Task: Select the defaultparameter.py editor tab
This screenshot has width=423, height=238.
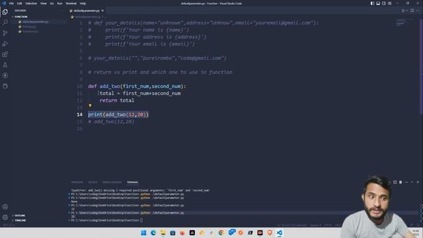Action: [87, 11]
